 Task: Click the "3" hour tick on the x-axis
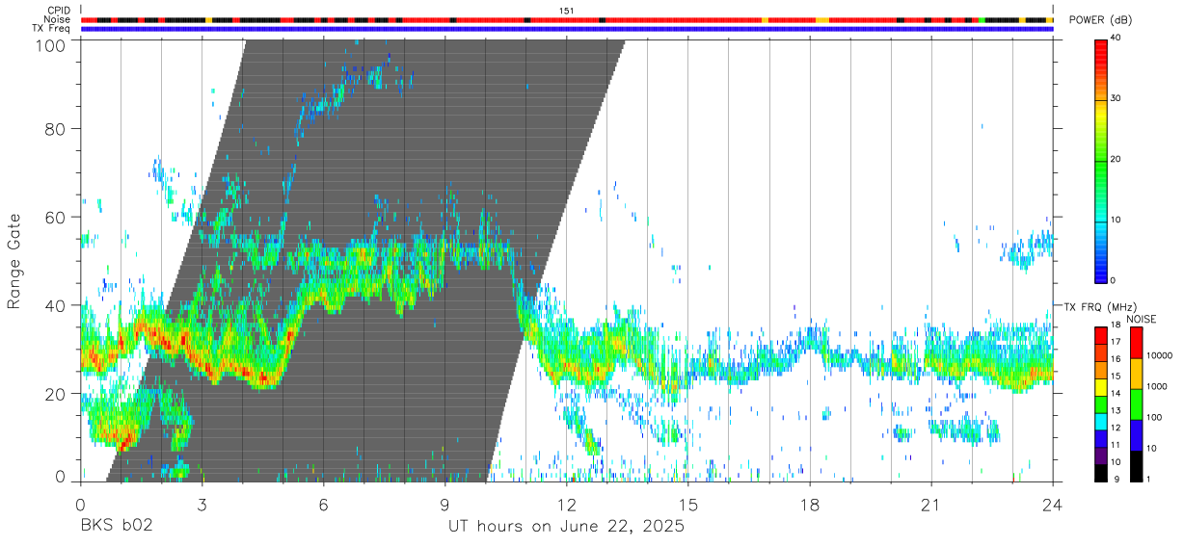(x=202, y=505)
